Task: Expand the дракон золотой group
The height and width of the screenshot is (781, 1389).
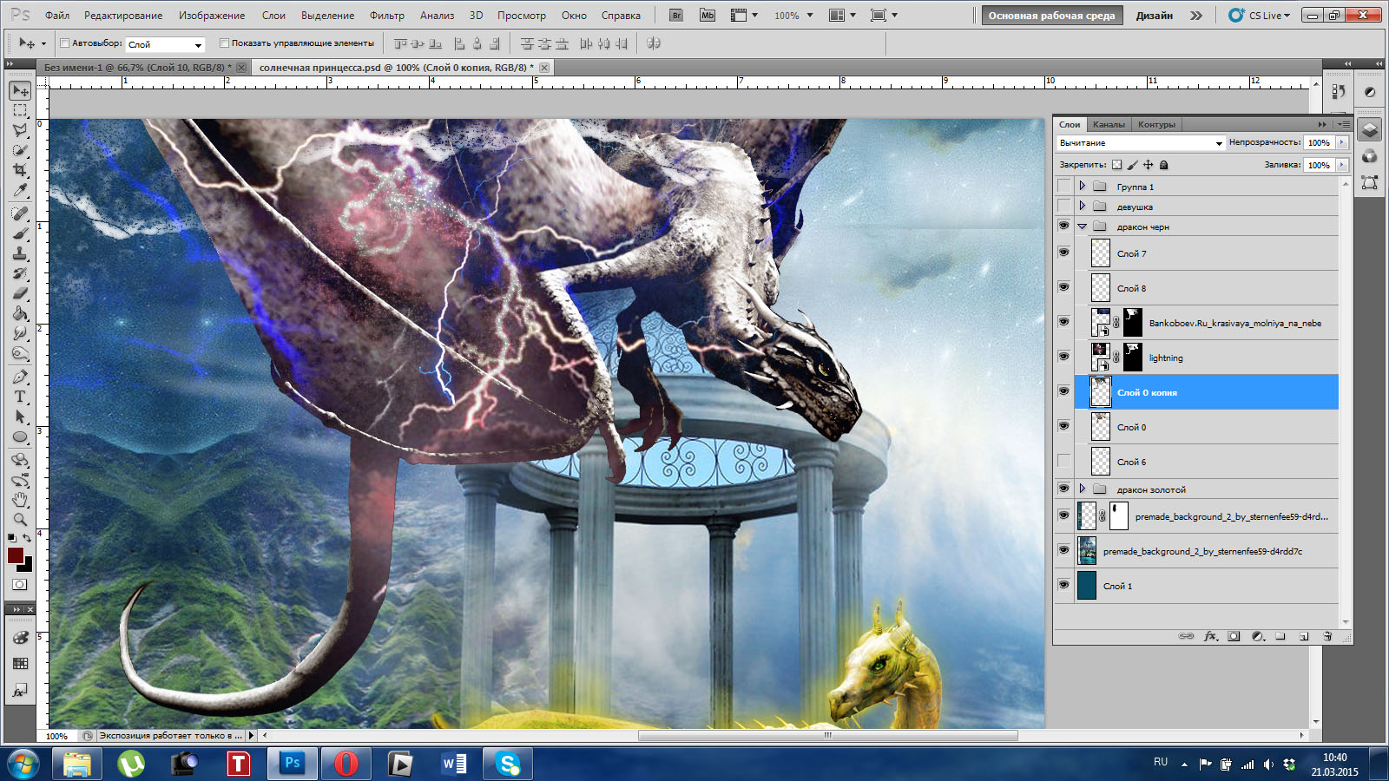Action: click(1083, 489)
